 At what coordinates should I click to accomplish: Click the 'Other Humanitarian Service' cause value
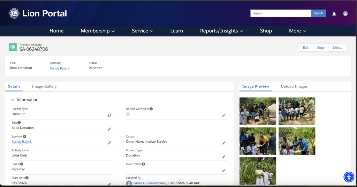click(146, 141)
